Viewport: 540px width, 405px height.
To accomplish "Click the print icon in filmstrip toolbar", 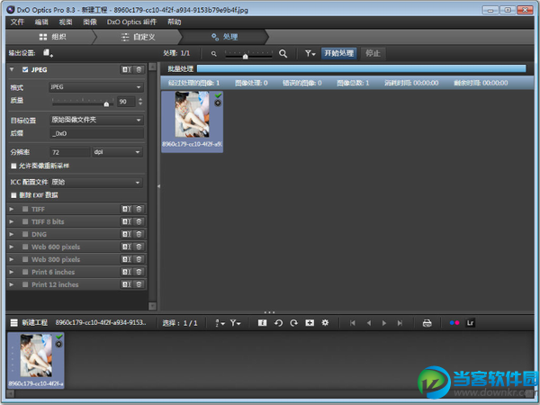I will click(x=427, y=322).
